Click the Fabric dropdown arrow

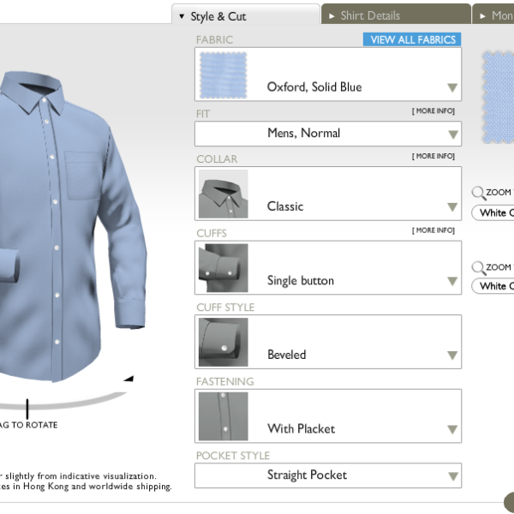point(452,87)
